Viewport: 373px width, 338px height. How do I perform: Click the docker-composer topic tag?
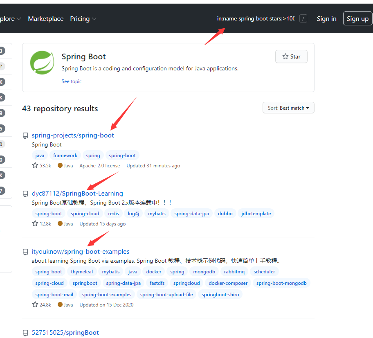pos(228,283)
